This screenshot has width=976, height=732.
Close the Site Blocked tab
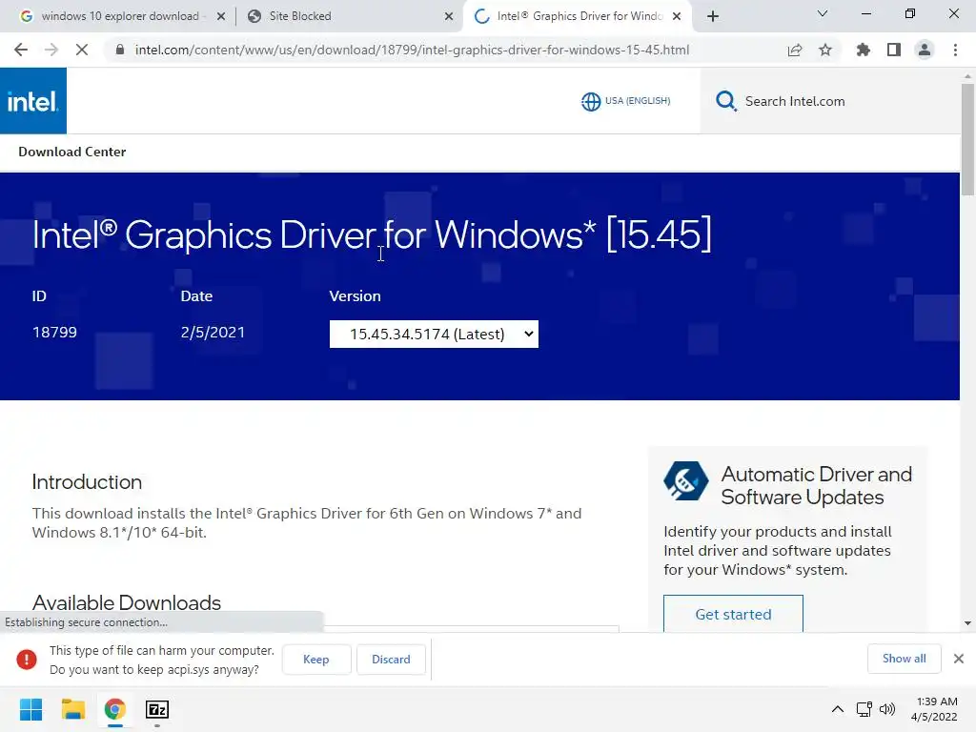(449, 16)
